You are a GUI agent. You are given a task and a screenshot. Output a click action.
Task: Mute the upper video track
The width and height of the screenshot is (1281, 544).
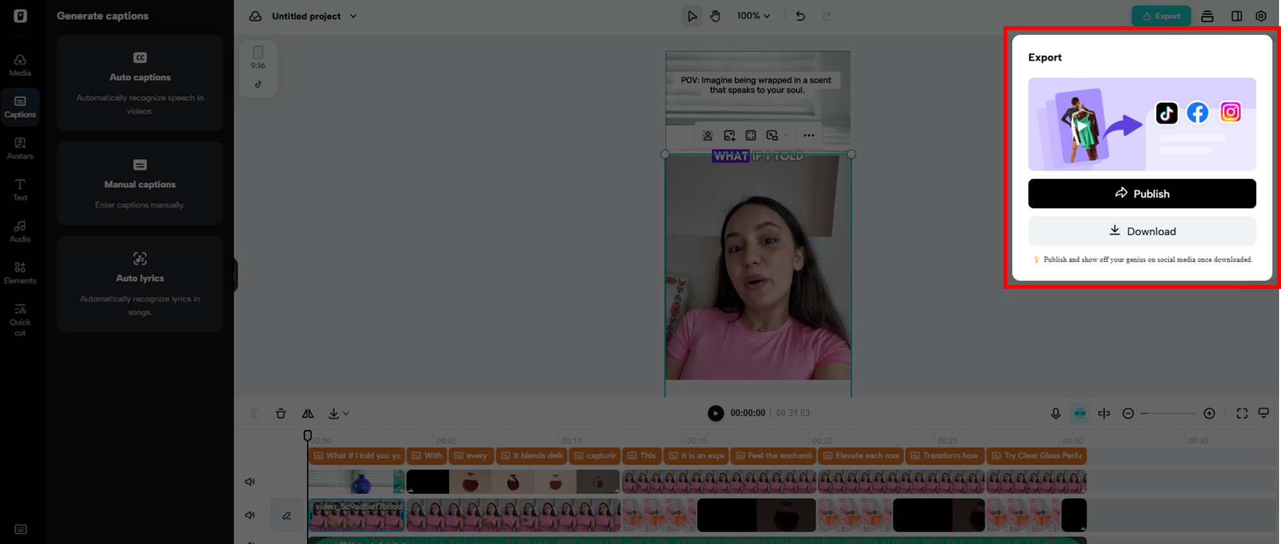[x=250, y=482]
